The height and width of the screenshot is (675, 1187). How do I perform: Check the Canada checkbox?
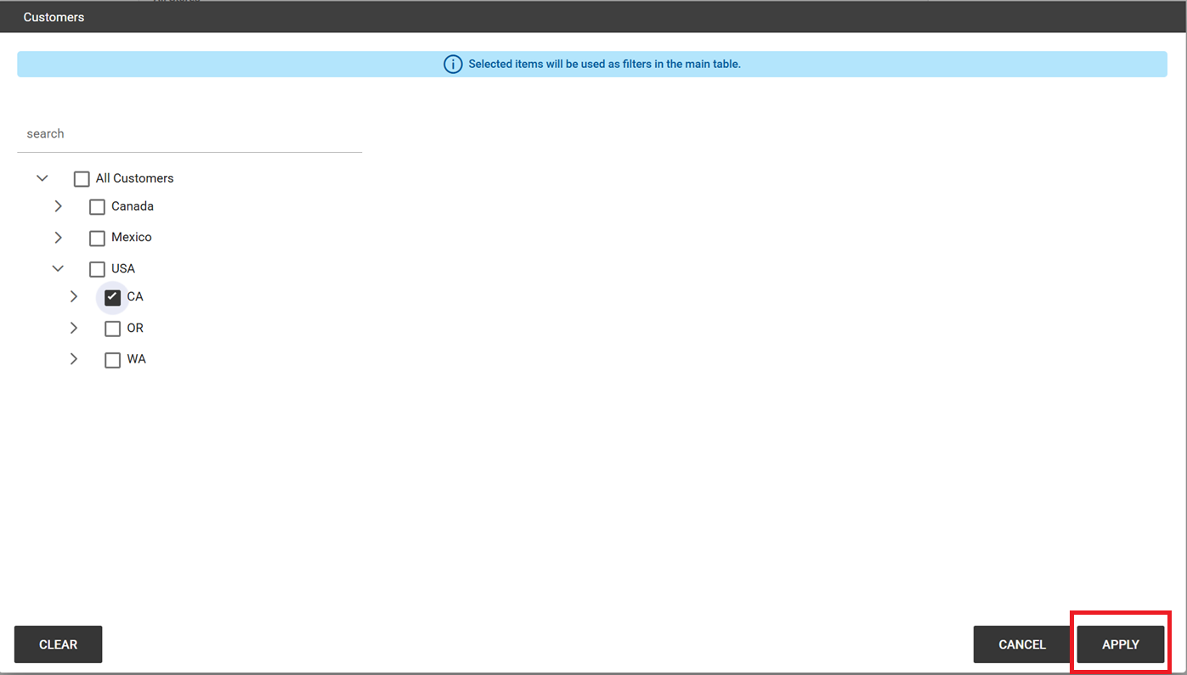click(97, 207)
